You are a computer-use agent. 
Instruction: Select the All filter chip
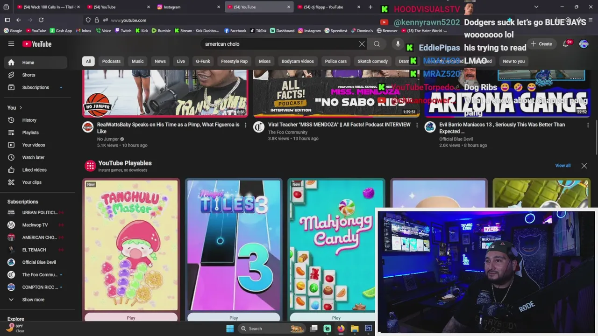pyautogui.click(x=88, y=61)
